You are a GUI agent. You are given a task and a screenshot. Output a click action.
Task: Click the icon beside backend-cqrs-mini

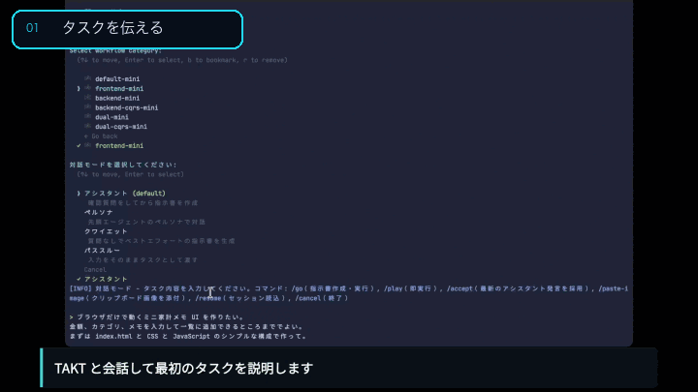(x=87, y=107)
